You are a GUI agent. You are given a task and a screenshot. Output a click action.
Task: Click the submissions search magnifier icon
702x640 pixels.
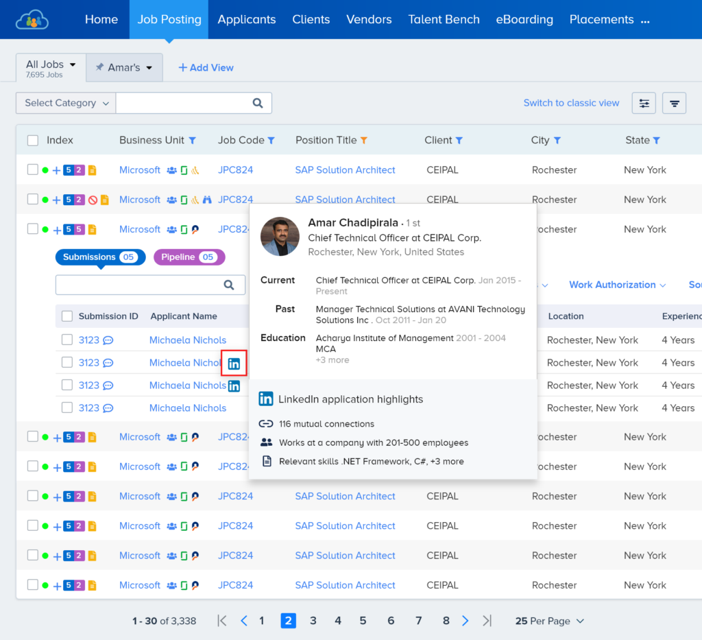pyautogui.click(x=229, y=285)
